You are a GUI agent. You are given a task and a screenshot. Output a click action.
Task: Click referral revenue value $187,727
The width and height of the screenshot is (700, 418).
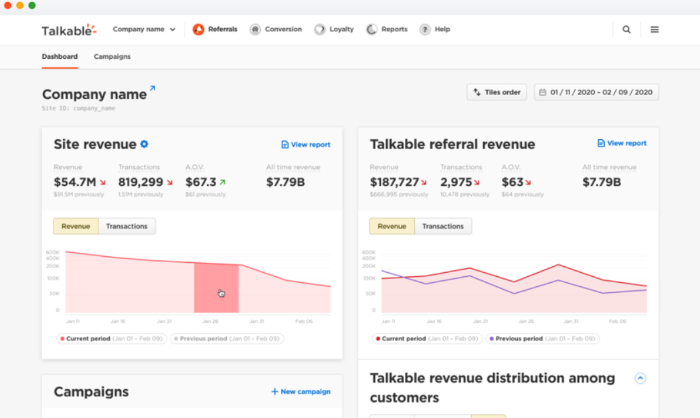(x=394, y=182)
